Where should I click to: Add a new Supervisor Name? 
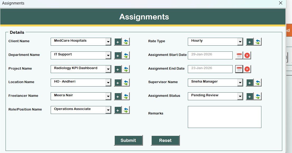(250, 82)
